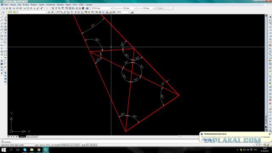The width and height of the screenshot is (272, 153).
Task: Select the Polygon draw tool
Action: pyautogui.click(x=2, y=26)
